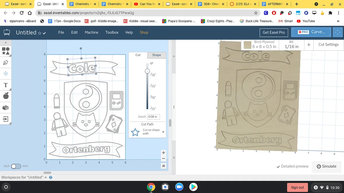Collapse the left tool sidebar
This screenshot has width=344, height=193.
pyautogui.click(x=6, y=43)
